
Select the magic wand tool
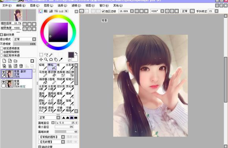tap(51, 55)
